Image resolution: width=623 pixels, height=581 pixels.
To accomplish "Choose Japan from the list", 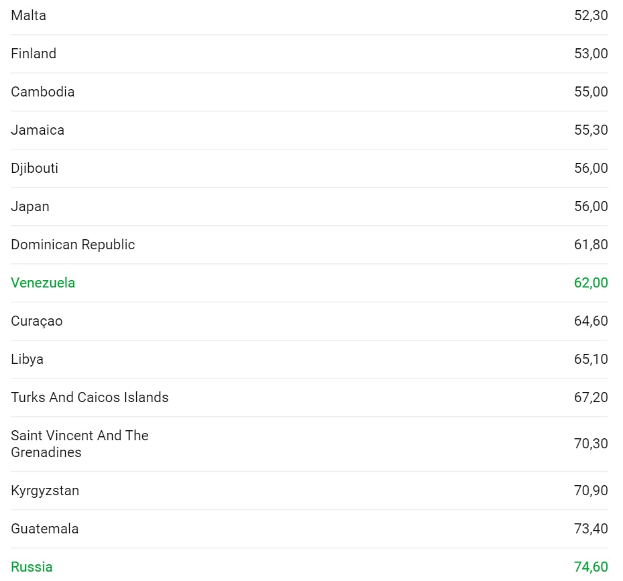I will click(x=309, y=206).
